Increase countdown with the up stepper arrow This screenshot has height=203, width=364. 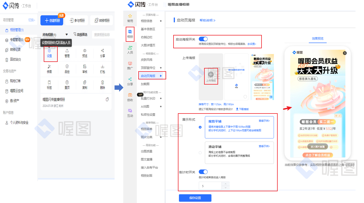click(x=225, y=184)
